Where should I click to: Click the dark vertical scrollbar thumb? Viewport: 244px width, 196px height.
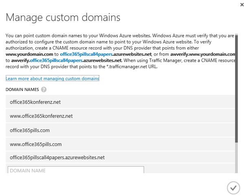coord(237,89)
